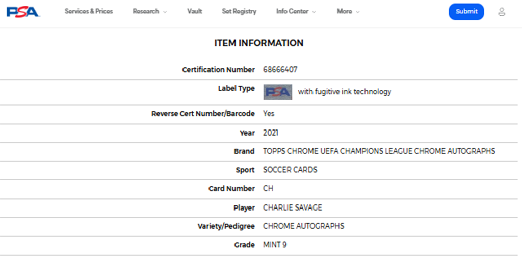Open the user account profile icon
The width and height of the screenshot is (522, 260).
pos(502,12)
